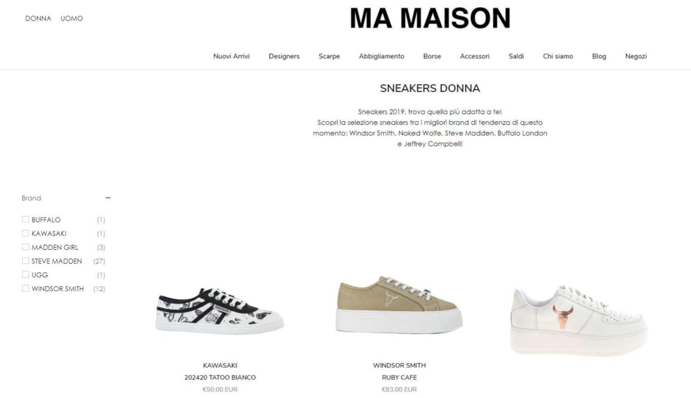691x398 pixels.
Task: Click the 202420 TATOO BIANCO product title
Action: tap(220, 377)
